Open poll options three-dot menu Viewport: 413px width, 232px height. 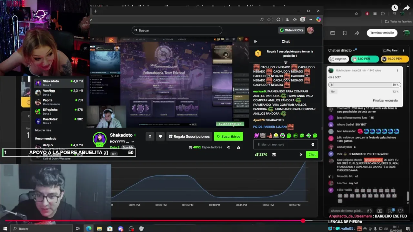(398, 71)
